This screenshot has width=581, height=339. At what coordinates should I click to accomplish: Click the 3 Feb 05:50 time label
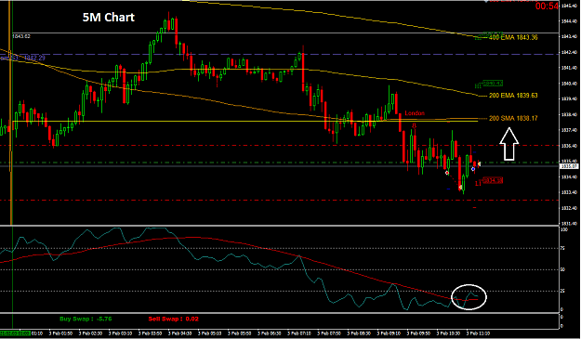239,333
